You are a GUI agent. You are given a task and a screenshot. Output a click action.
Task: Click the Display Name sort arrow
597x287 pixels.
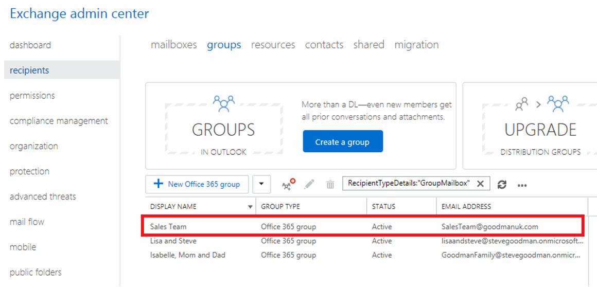pyautogui.click(x=250, y=207)
